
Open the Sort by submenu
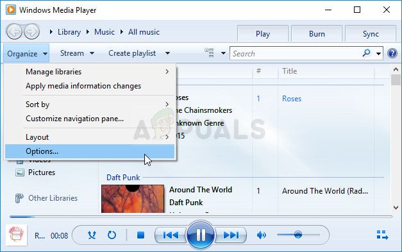90,105
